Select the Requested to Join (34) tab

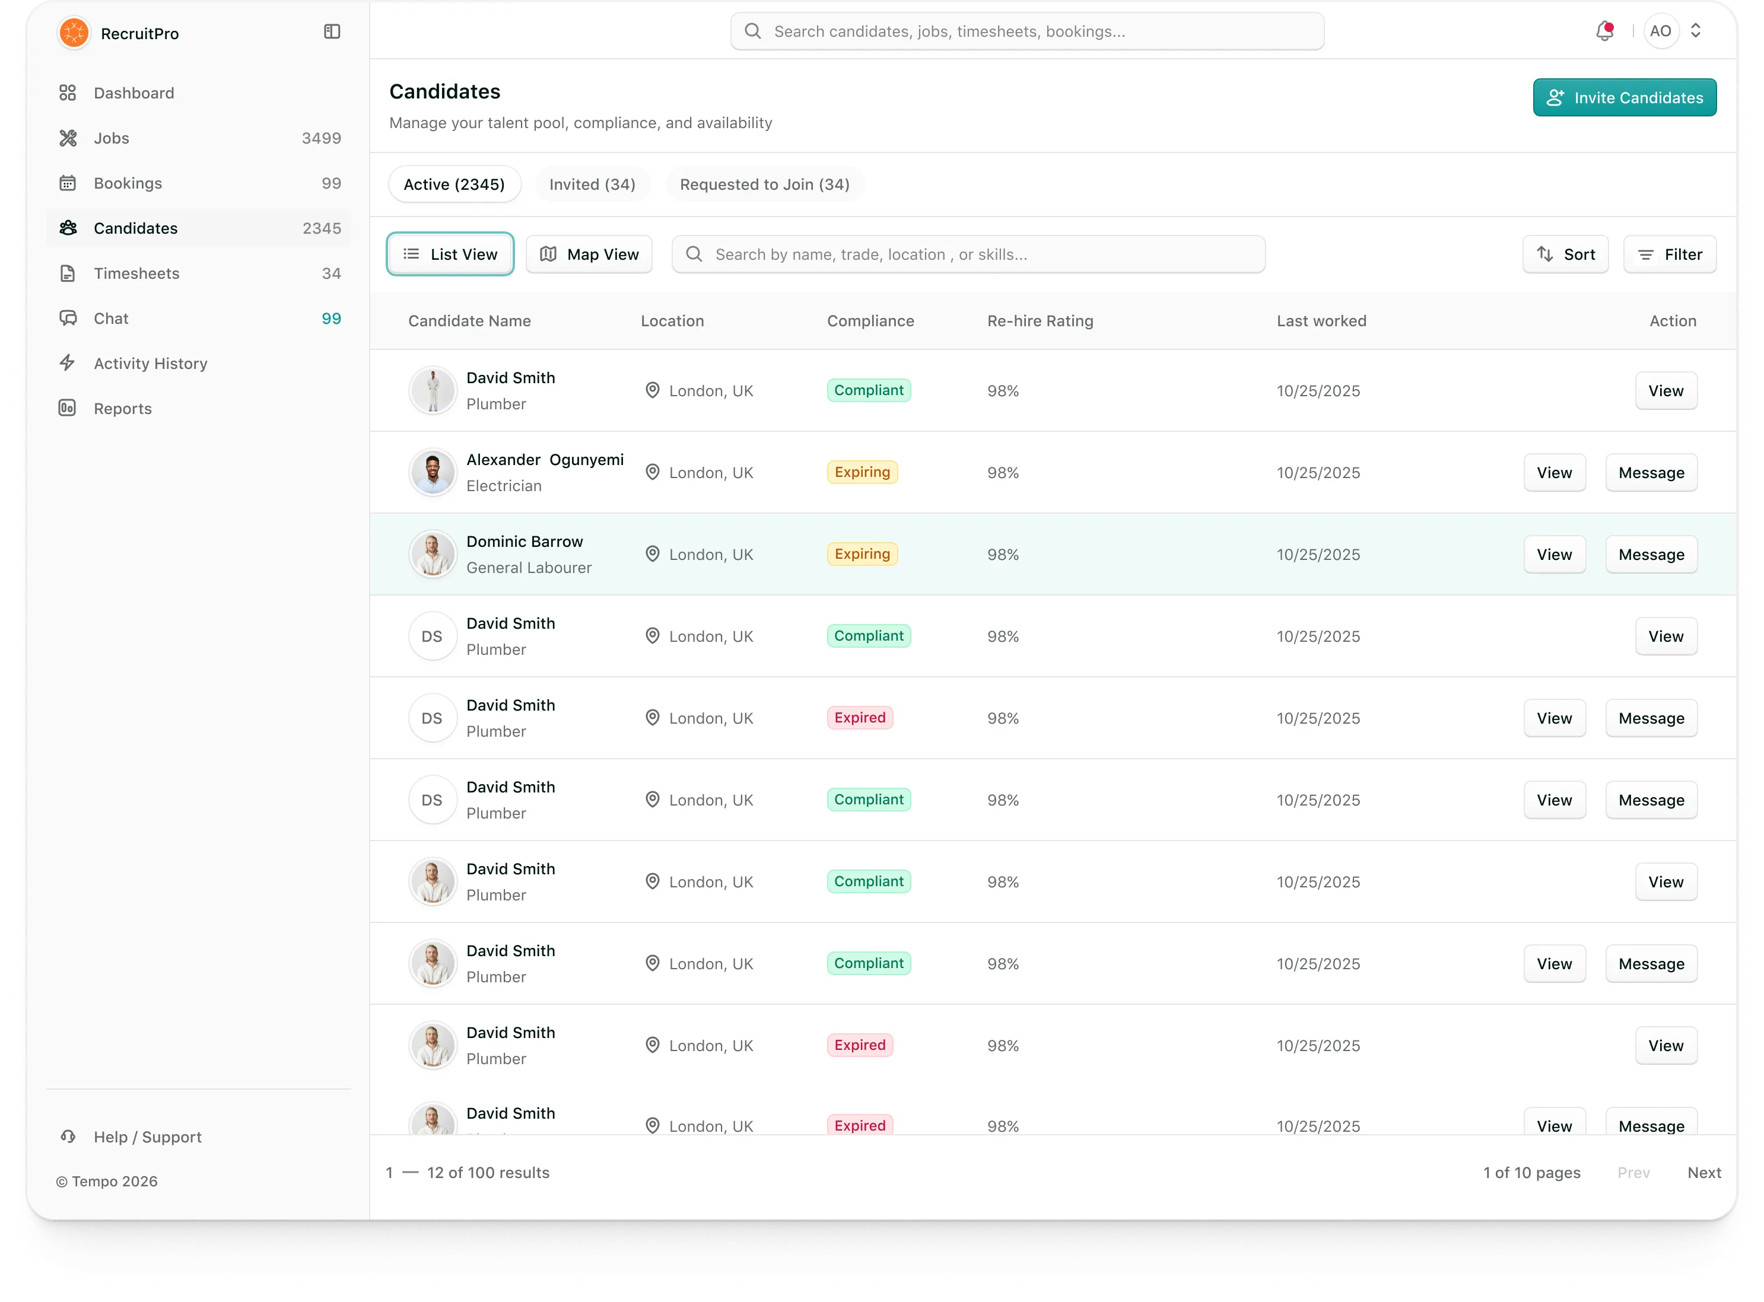click(765, 184)
